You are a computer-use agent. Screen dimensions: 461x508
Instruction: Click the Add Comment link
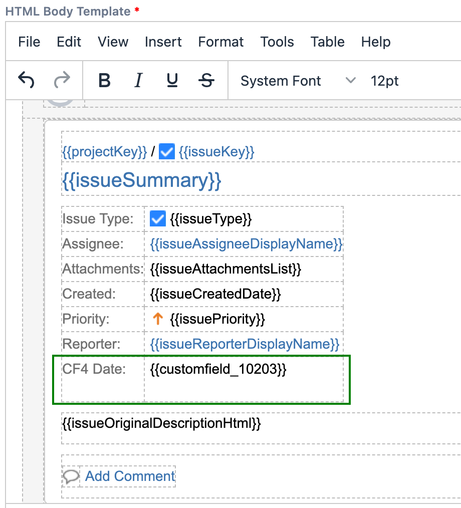[x=130, y=476]
